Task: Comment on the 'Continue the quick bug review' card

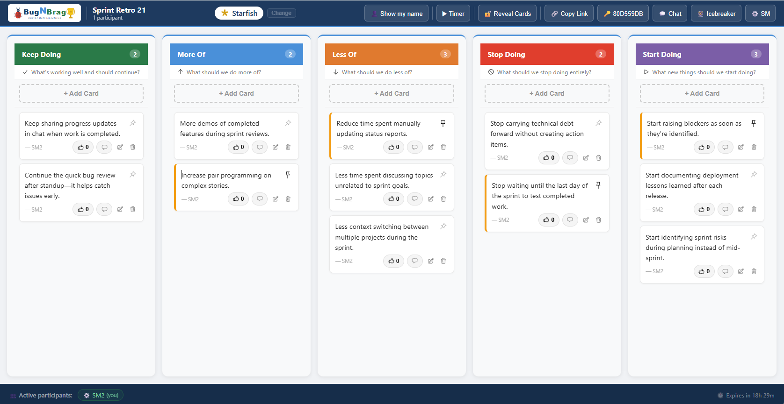Action: [105, 209]
